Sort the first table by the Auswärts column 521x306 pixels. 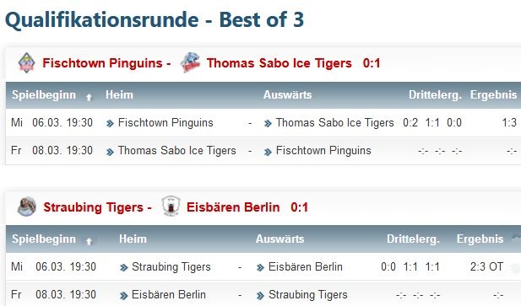tap(287, 94)
